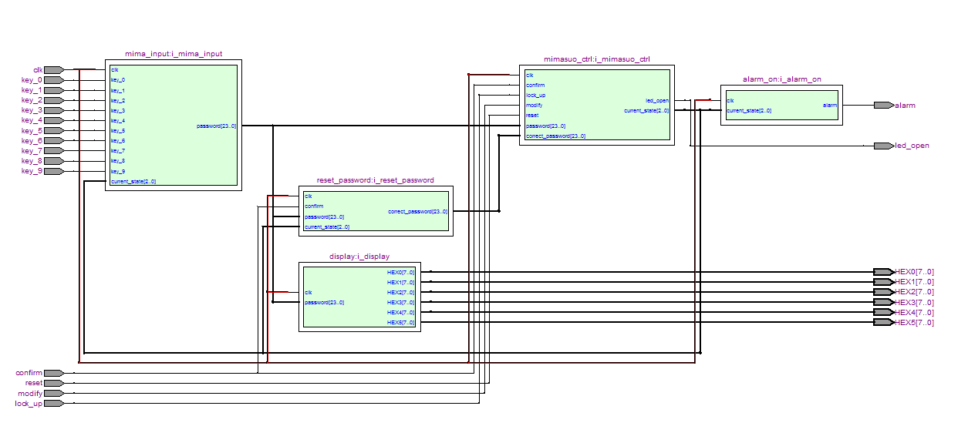Select the lock_up input pin symbol

[x=53, y=403]
